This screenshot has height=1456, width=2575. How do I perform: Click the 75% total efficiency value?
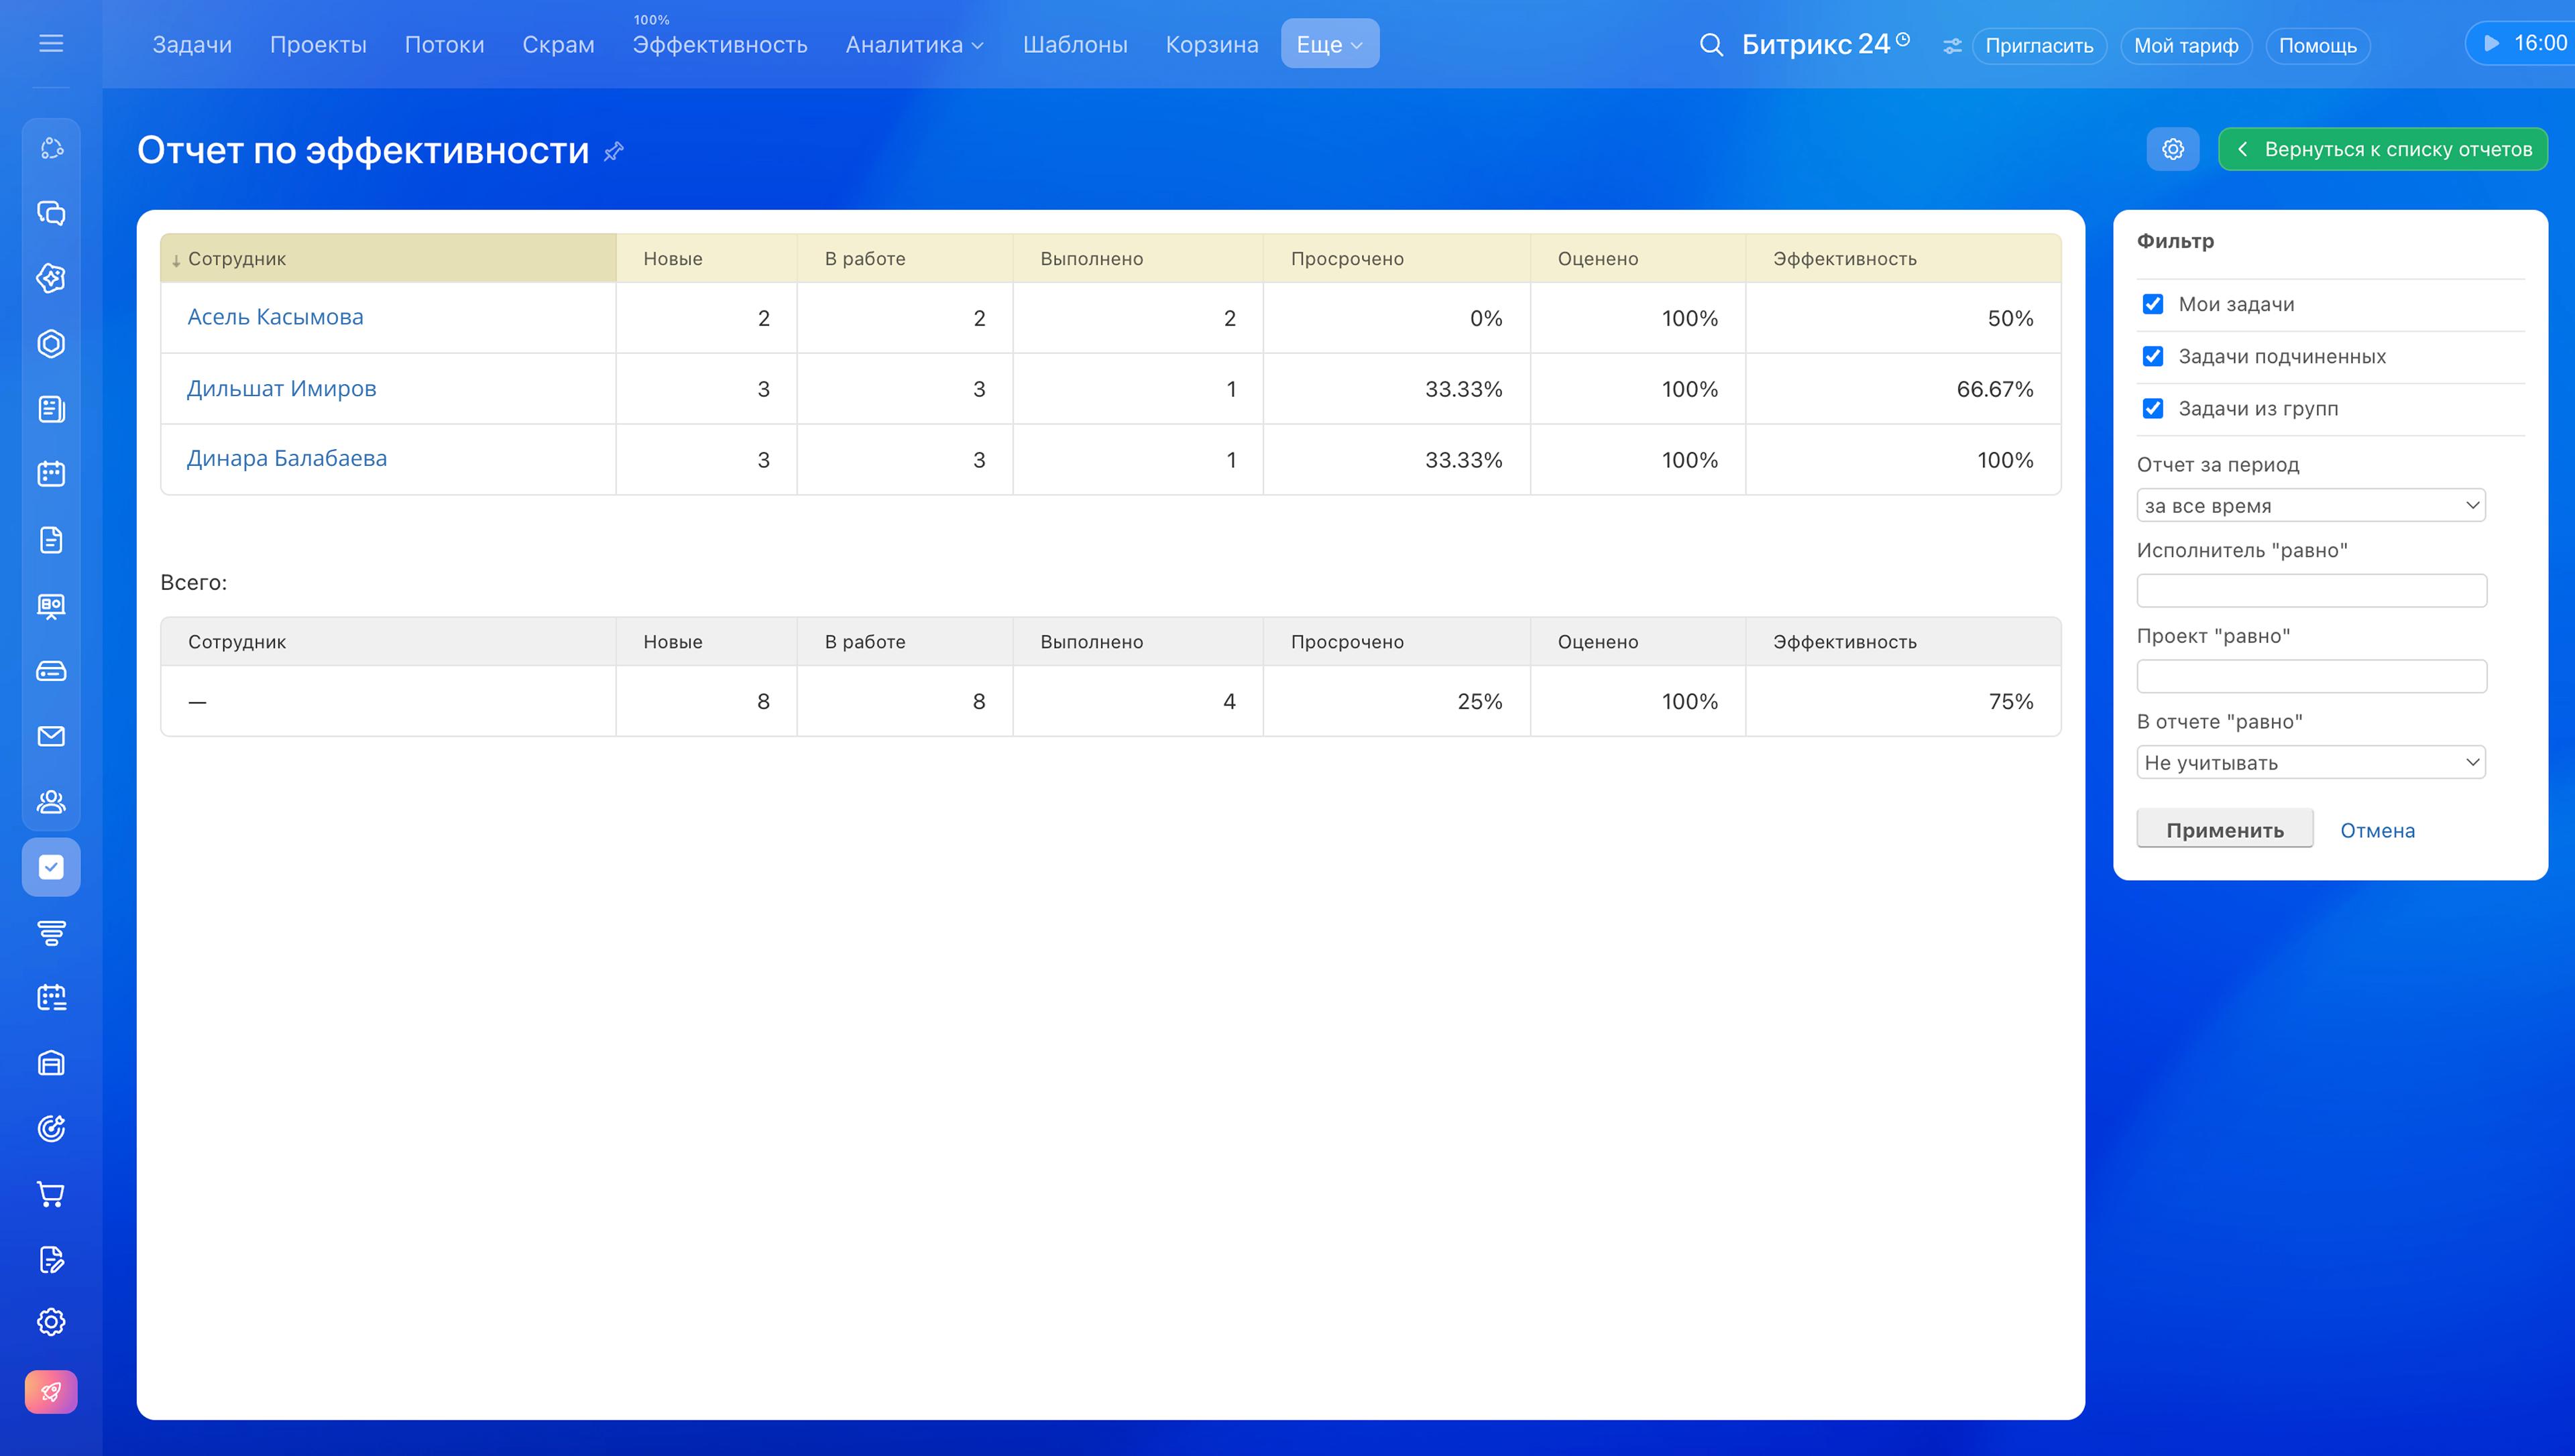pyautogui.click(x=2011, y=701)
